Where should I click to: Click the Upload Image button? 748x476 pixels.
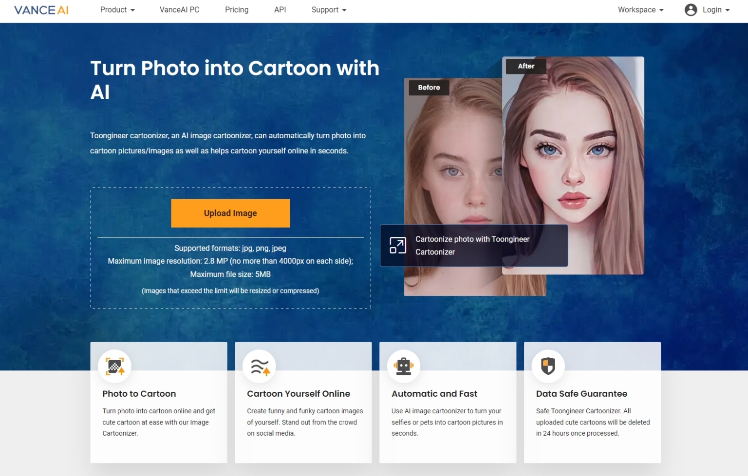(x=230, y=213)
